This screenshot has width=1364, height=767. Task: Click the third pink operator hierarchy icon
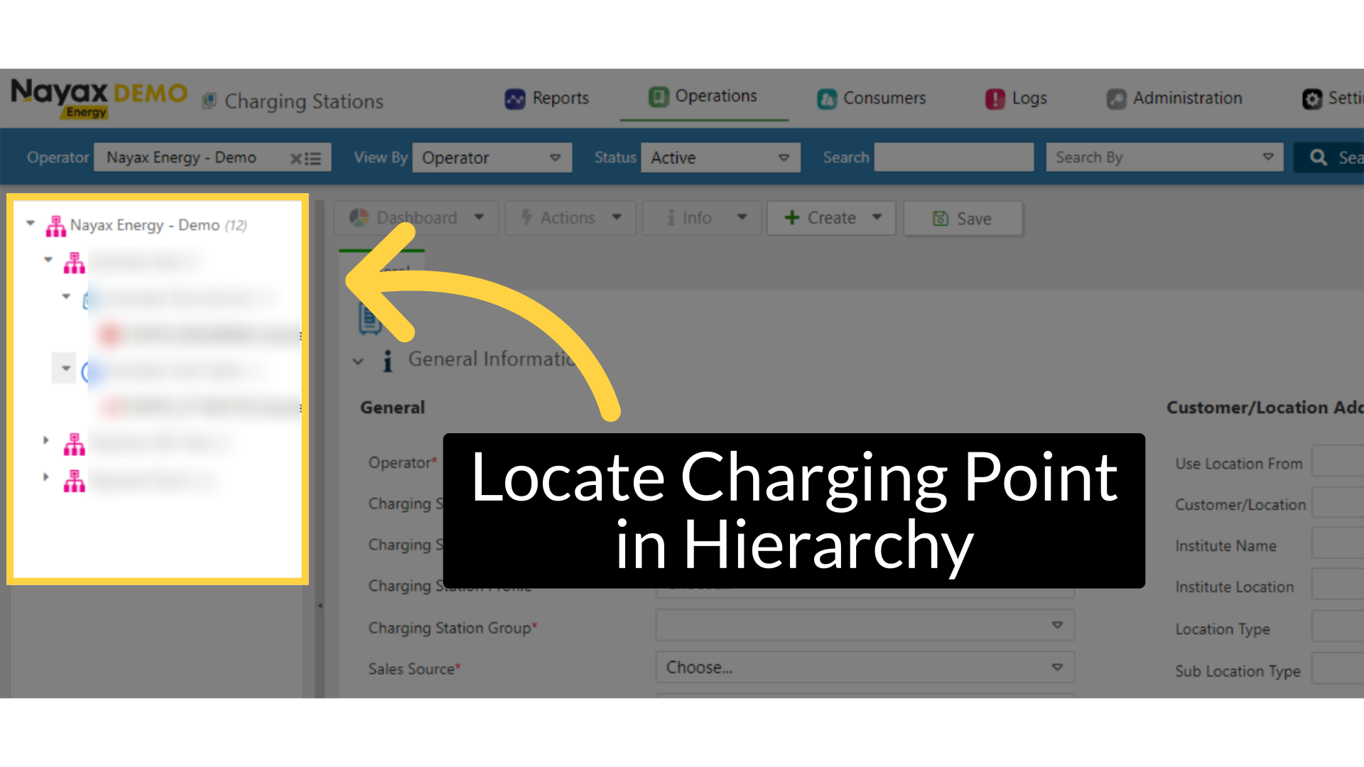pos(74,444)
